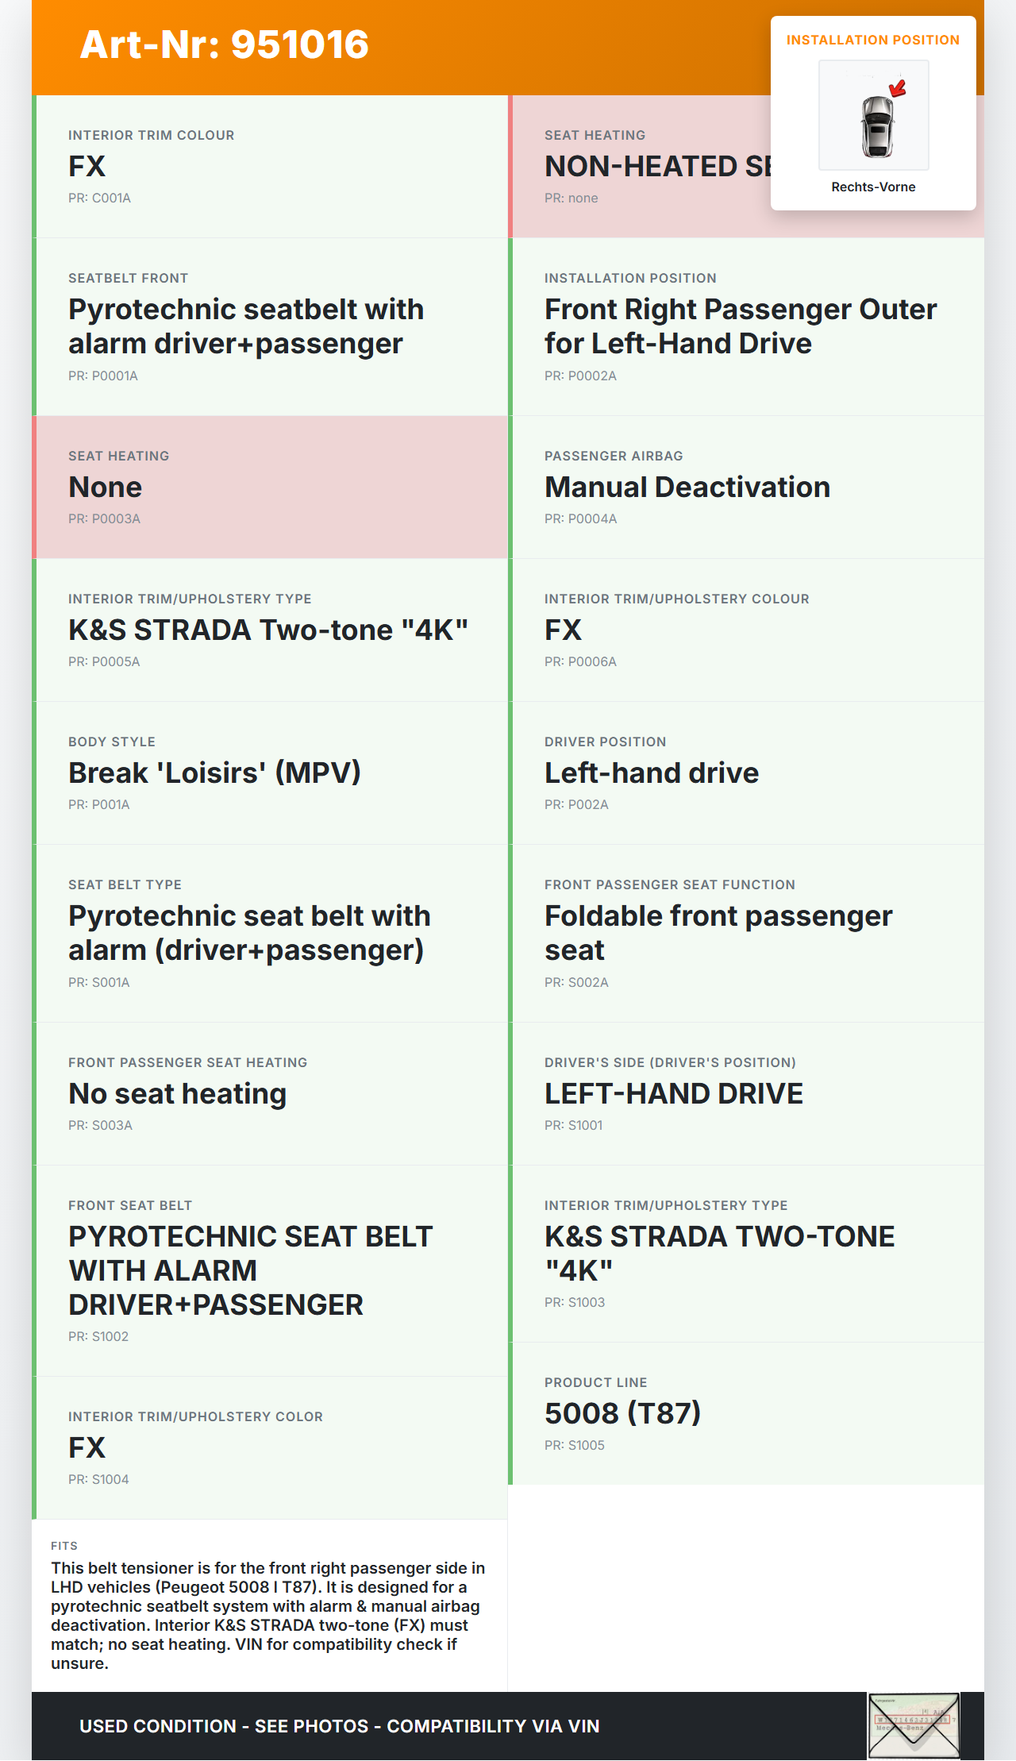Click the No seat heating card
The image size is (1016, 1761).
(x=270, y=1093)
